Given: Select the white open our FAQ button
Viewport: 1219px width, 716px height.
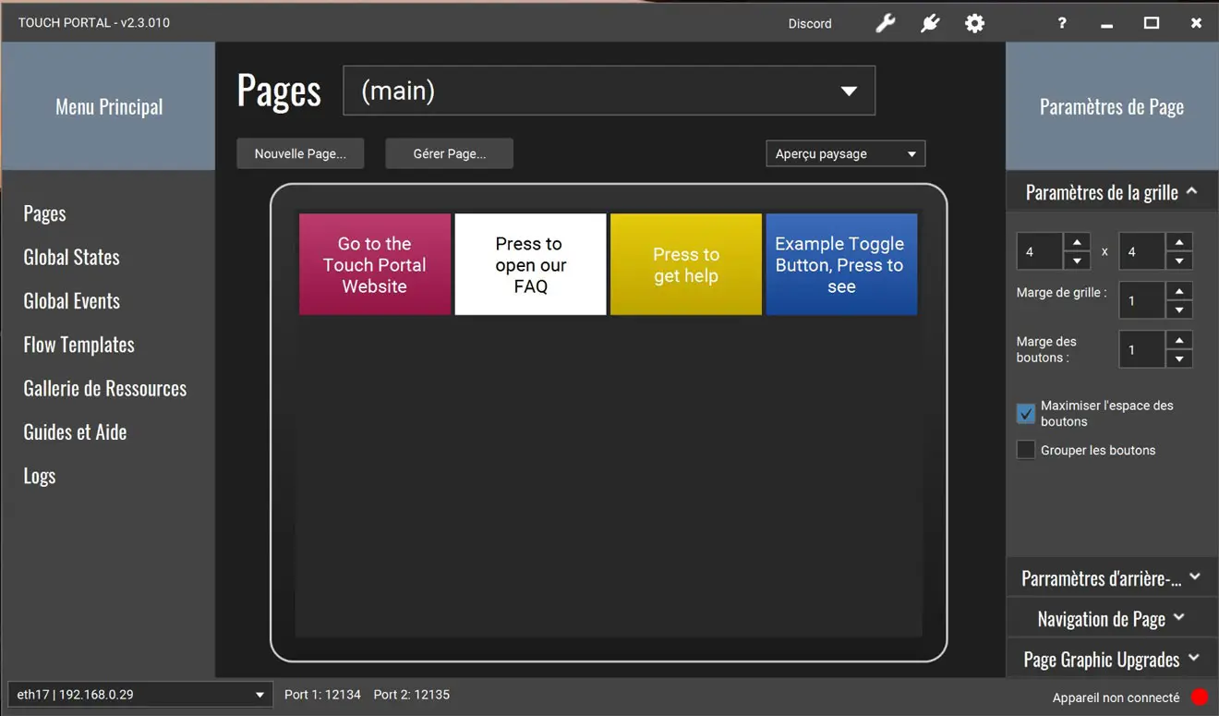Looking at the screenshot, I should [x=530, y=264].
